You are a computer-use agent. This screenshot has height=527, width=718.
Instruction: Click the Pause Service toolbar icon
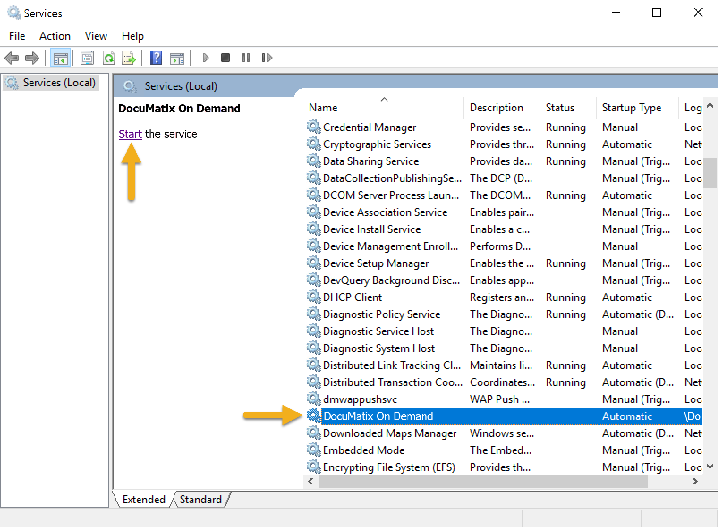(x=246, y=58)
